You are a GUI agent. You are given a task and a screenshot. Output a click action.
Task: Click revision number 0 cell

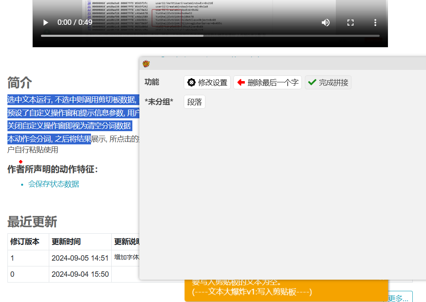coord(28,274)
